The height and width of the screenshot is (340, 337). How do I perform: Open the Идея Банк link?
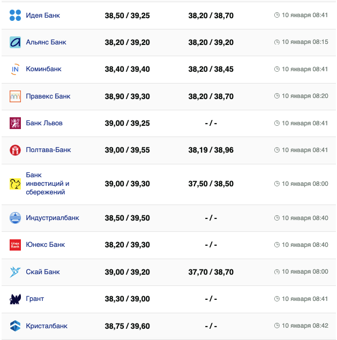click(43, 16)
